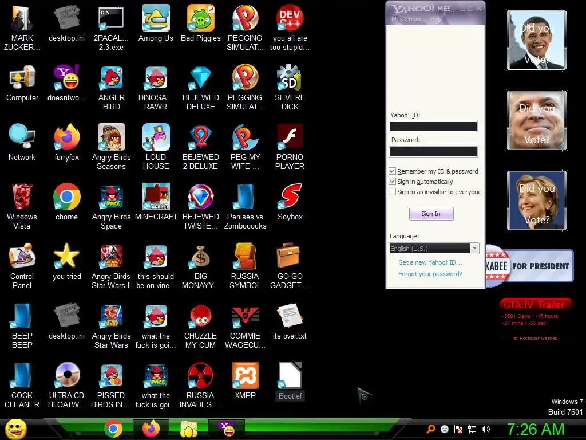Select the BIG MONAYY money bag icon
586x440 pixels.
click(201, 266)
